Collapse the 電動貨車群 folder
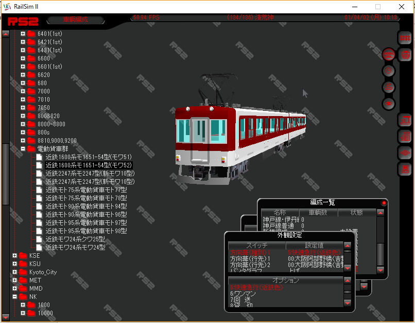The width and height of the screenshot is (415, 323). click(23, 149)
